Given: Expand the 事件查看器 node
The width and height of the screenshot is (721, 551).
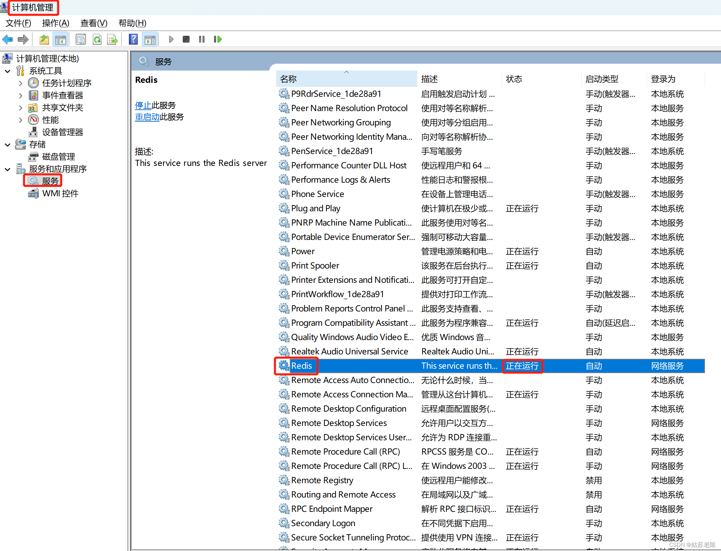Looking at the screenshot, I should pyautogui.click(x=20, y=95).
